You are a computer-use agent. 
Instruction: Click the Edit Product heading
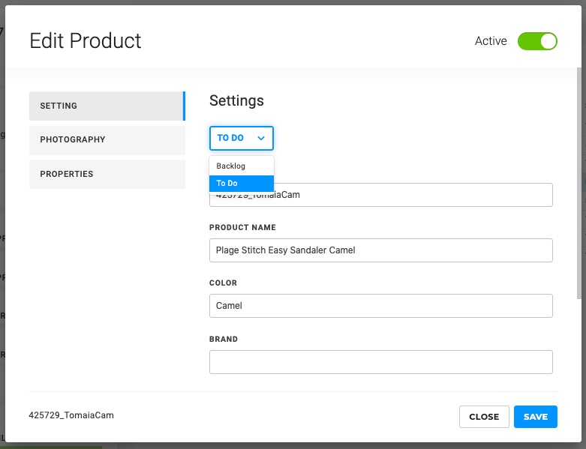click(x=86, y=40)
